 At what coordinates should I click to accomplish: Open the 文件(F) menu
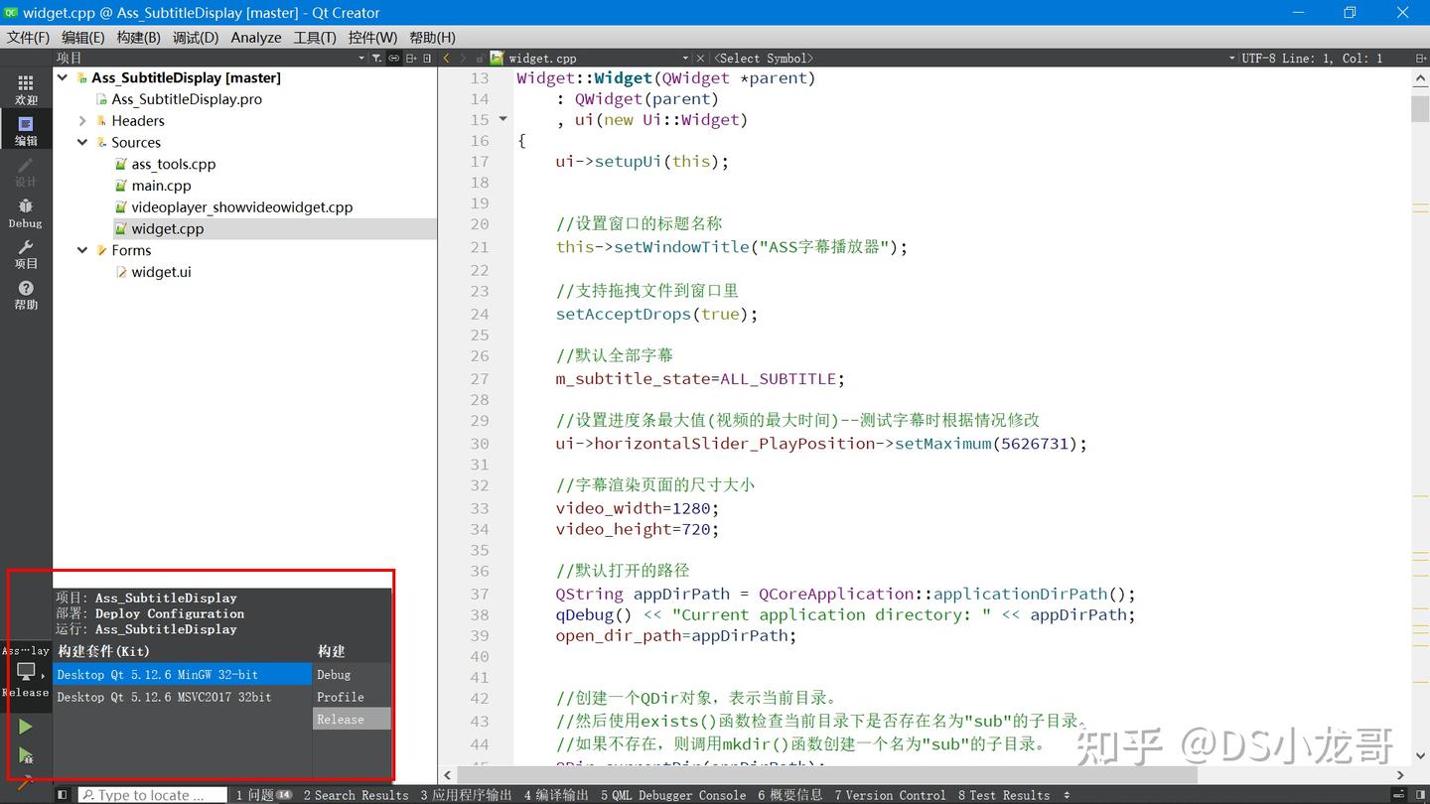pyautogui.click(x=28, y=37)
